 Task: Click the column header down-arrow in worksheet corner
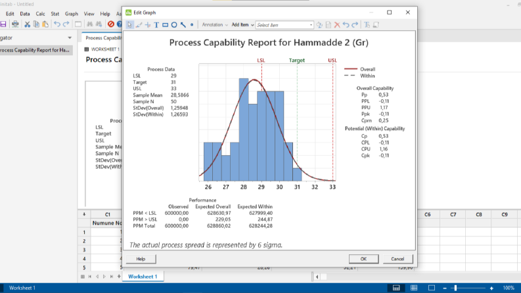click(x=84, y=215)
